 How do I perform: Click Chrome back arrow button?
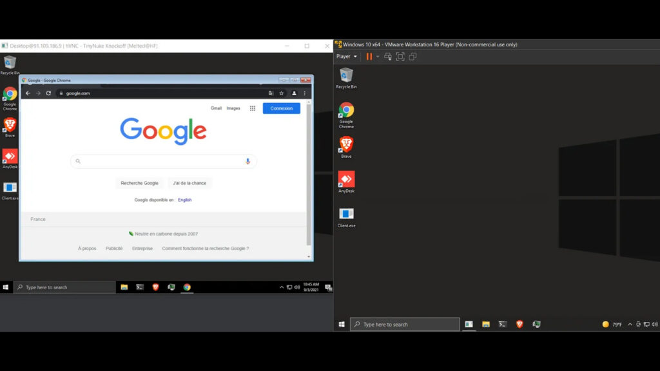click(x=28, y=93)
